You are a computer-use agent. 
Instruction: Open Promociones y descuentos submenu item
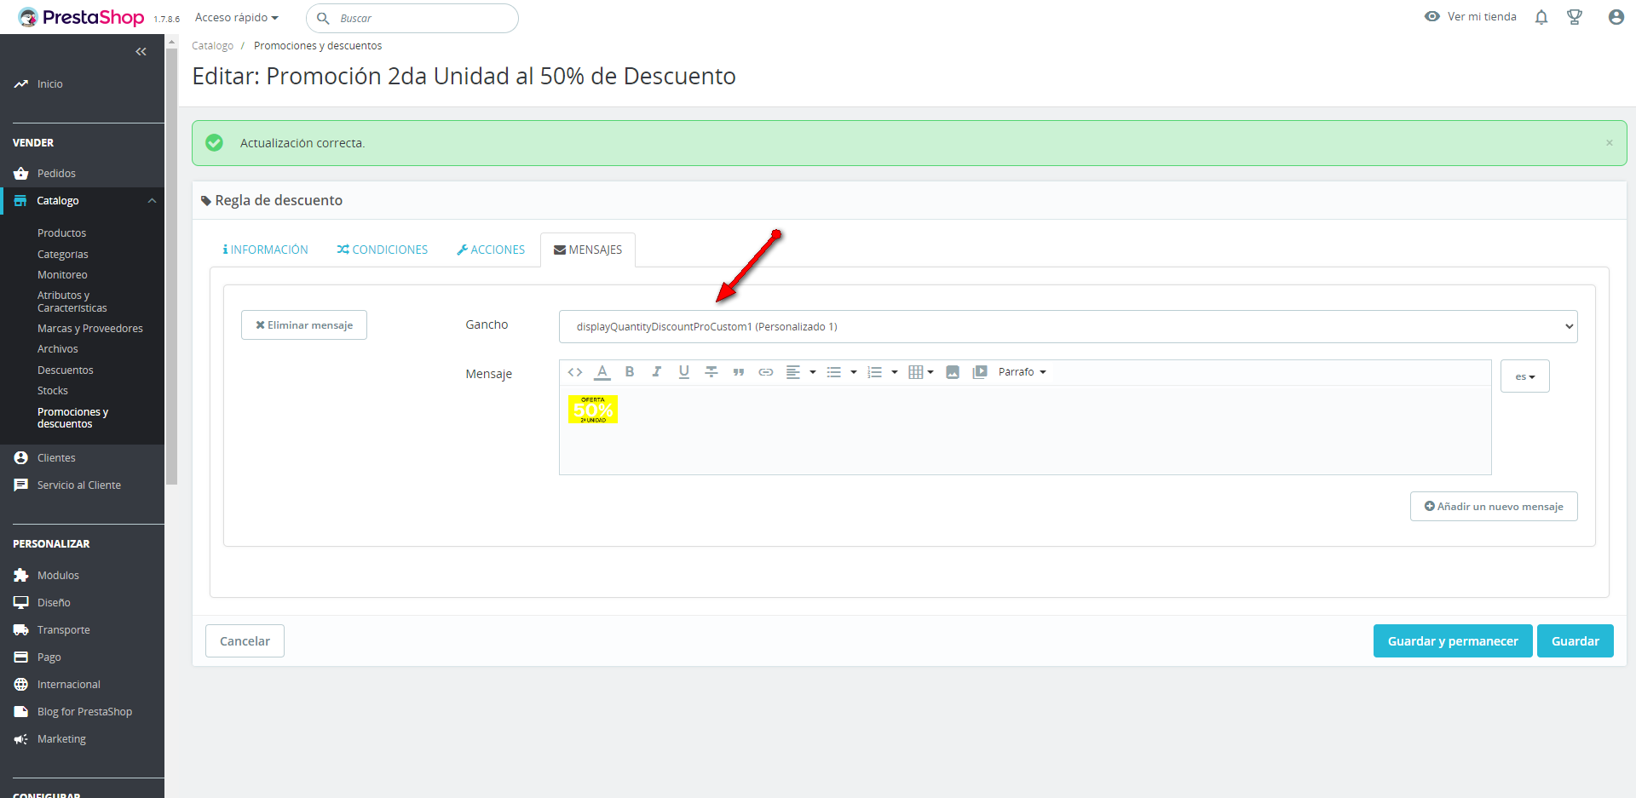click(72, 418)
